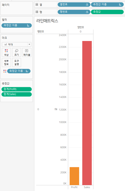Click the 열번호 column header

[81, 27]
